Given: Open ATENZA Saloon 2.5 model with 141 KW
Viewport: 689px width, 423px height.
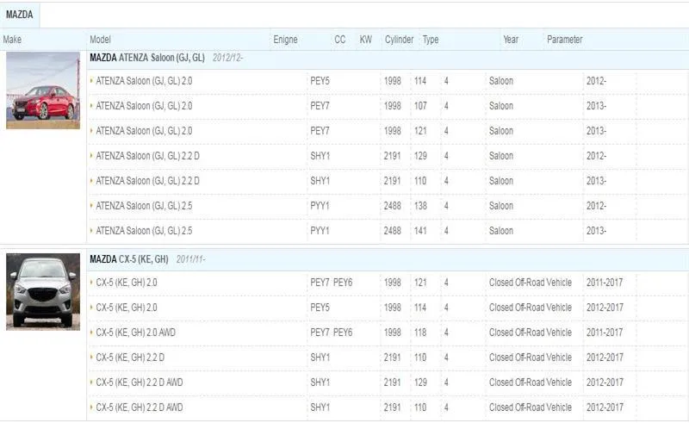Looking at the screenshot, I should click(x=144, y=231).
